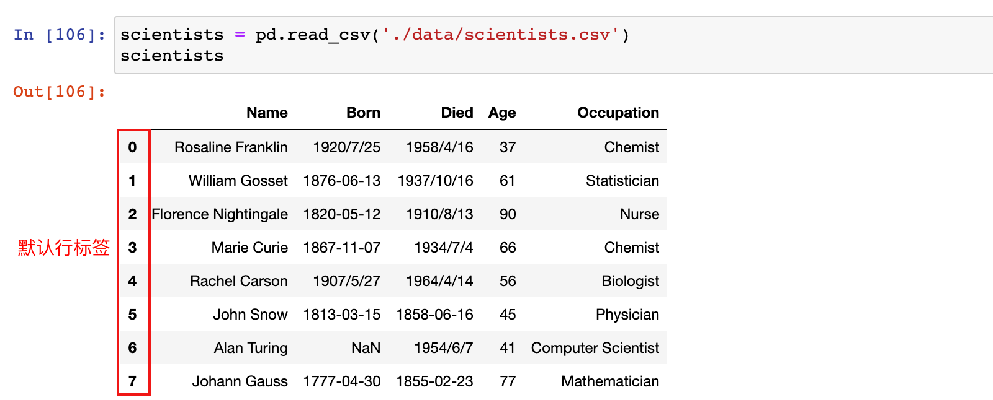Image resolution: width=993 pixels, height=400 pixels.
Task: Click the Rosaline Franklin name cell
Action: (x=231, y=147)
